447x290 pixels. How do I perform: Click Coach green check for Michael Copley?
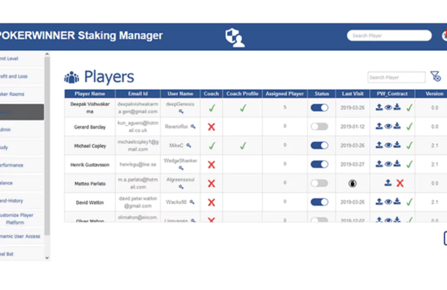(x=212, y=146)
